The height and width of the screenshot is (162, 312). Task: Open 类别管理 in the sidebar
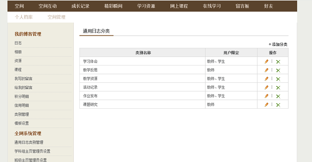coord(22,115)
